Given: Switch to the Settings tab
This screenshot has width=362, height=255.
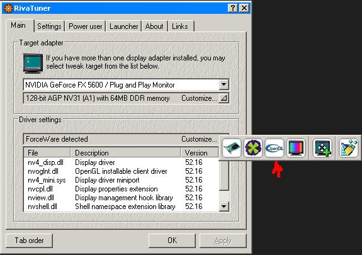Looking at the screenshot, I should tap(49, 26).
